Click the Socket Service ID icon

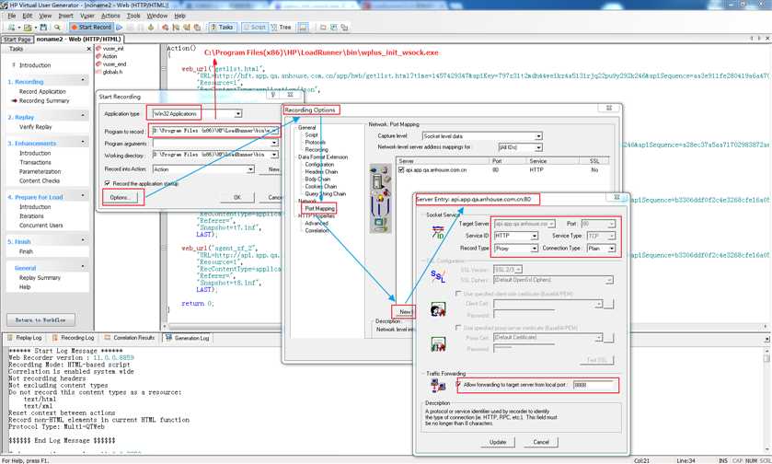point(438,233)
